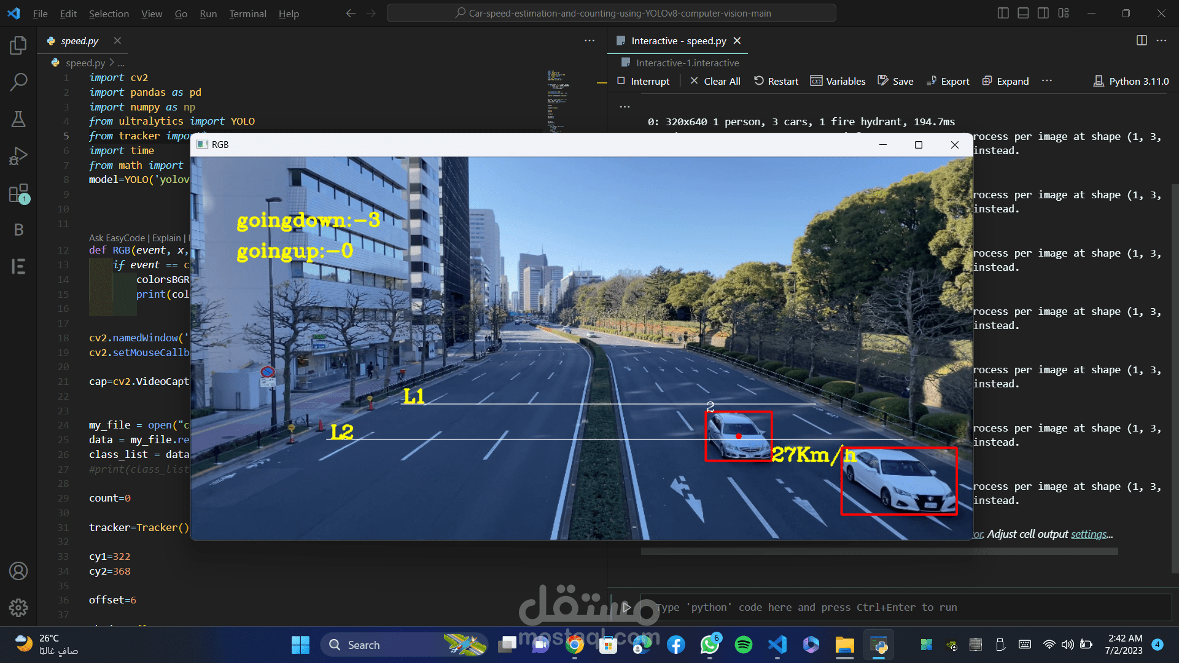Open the Variables viewer
This screenshot has height=663, width=1179.
838,81
